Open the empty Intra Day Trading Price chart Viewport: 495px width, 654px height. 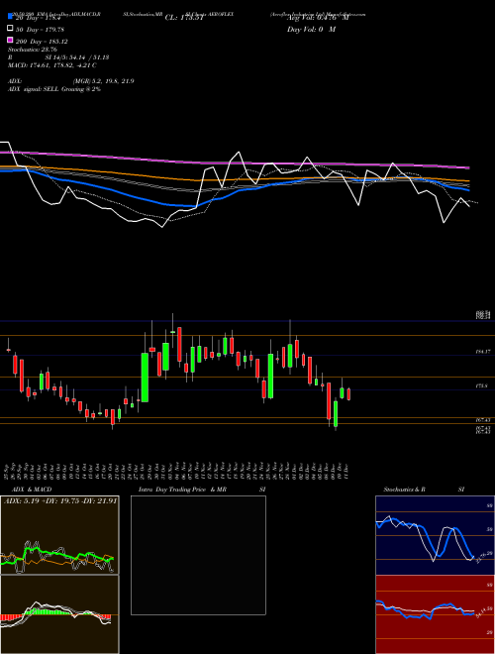(x=198, y=555)
